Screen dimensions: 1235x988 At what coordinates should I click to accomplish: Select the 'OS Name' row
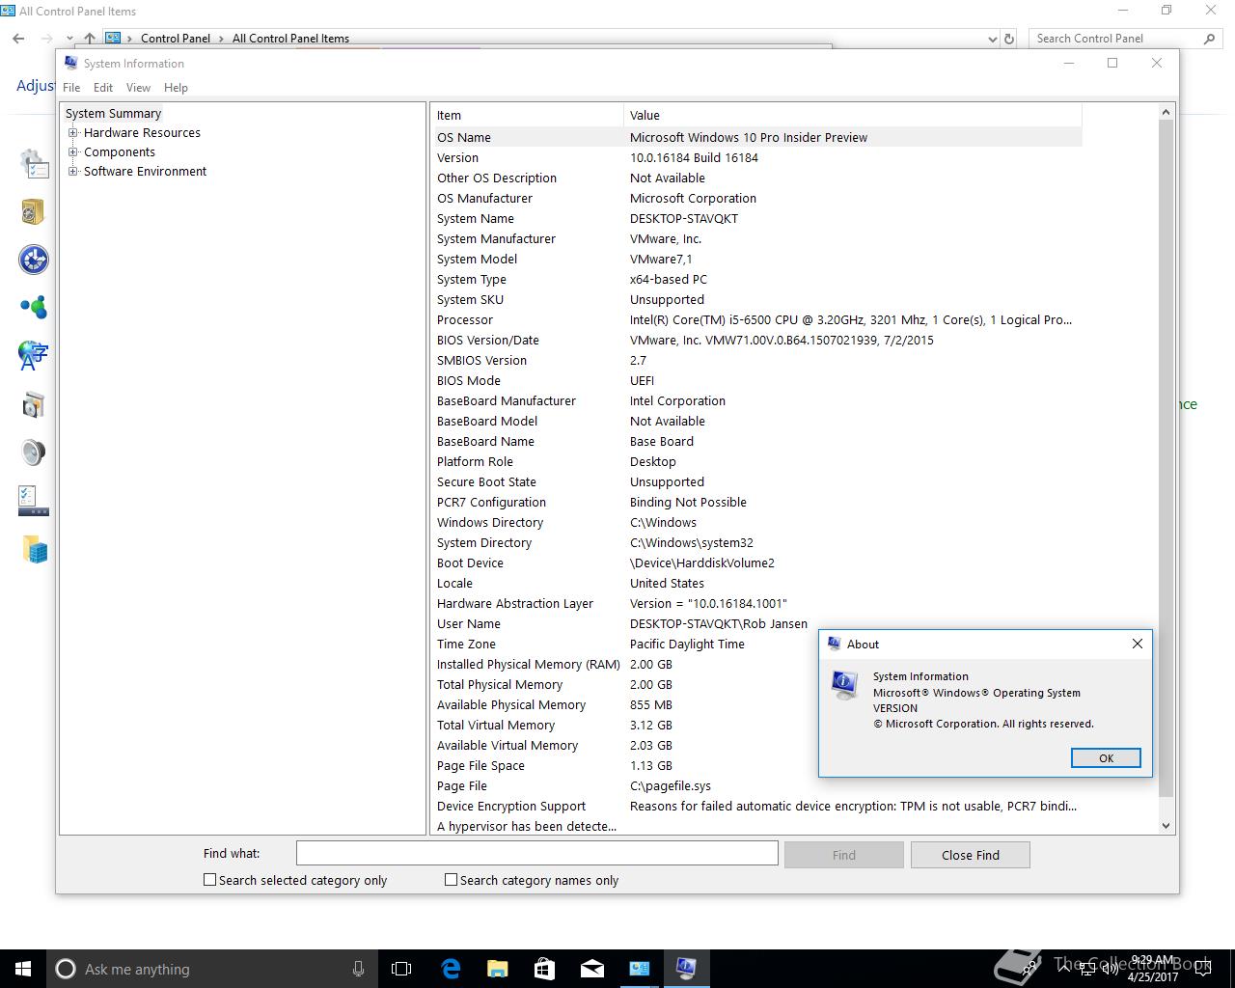(757, 137)
